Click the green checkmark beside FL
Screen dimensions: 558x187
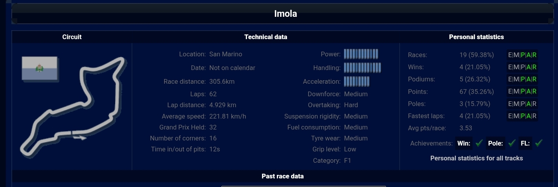[538, 143]
